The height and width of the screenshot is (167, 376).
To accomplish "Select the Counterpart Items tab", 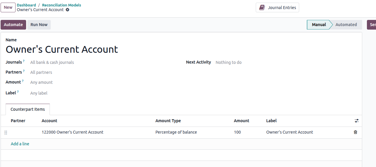I will pos(28,109).
